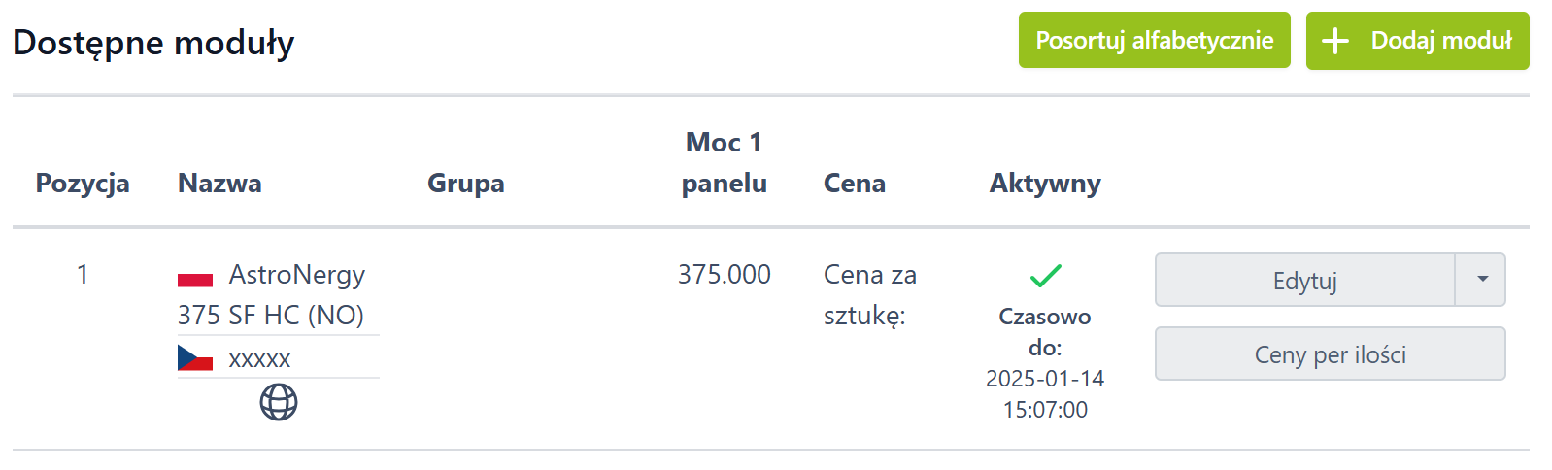Click the Dodaj moduł button label
Viewport: 1552px width, 470px height.
click(1441, 41)
